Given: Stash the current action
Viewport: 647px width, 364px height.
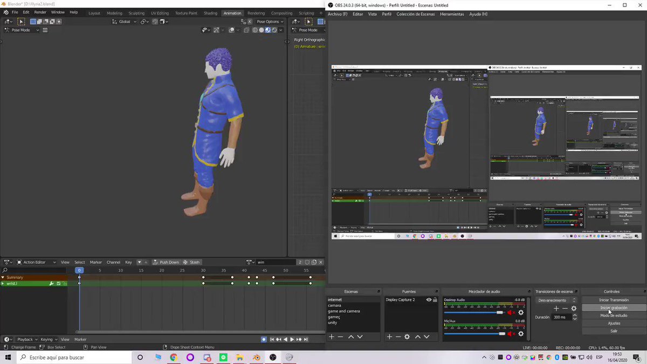Looking at the screenshot, I should (x=191, y=262).
